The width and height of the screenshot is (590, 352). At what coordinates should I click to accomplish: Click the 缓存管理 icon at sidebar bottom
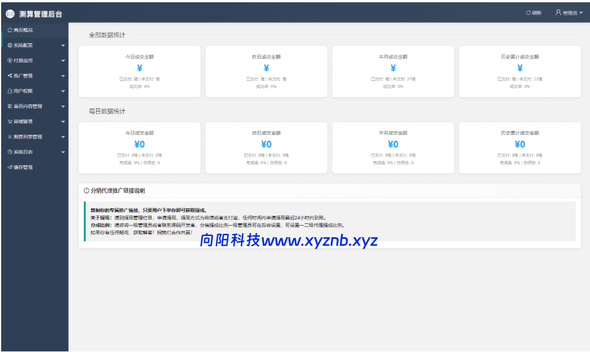[x=9, y=167]
